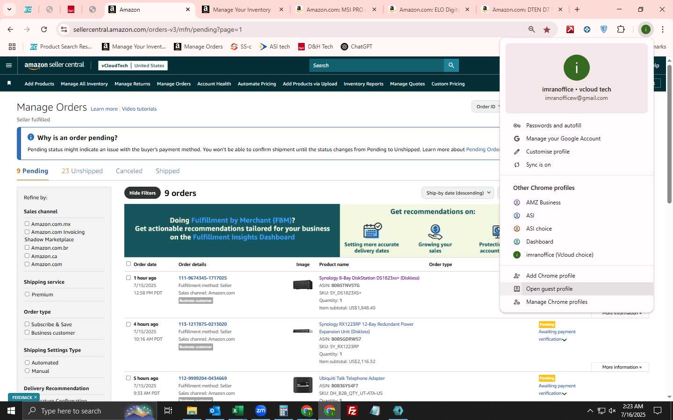
Task: Check the Business customer order type
Action: (x=27, y=333)
